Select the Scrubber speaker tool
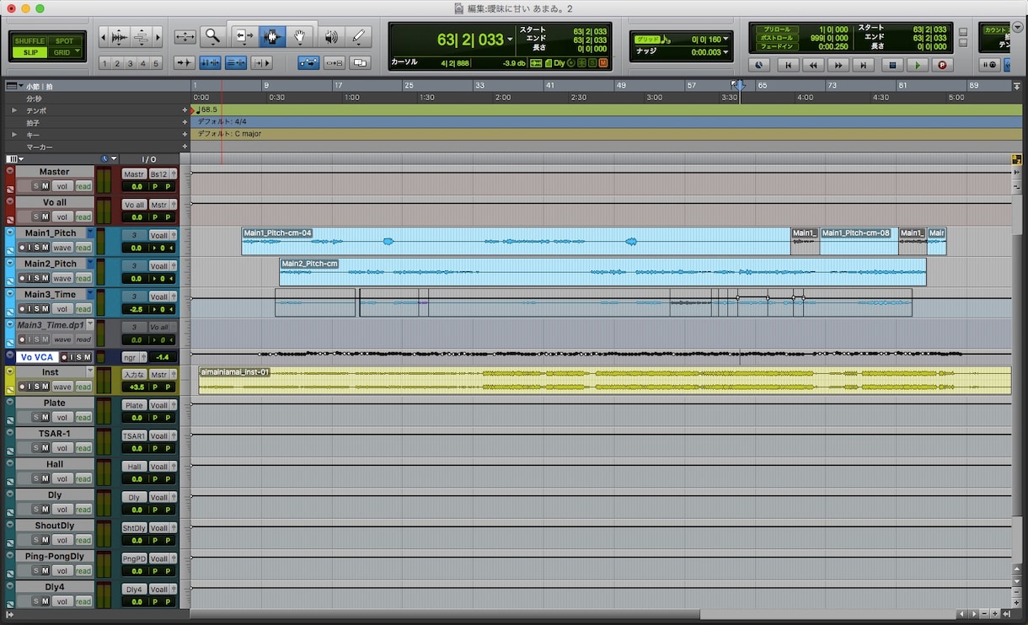1028x625 pixels. [330, 36]
